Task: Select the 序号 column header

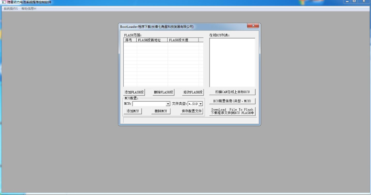Action: pyautogui.click(x=130, y=40)
